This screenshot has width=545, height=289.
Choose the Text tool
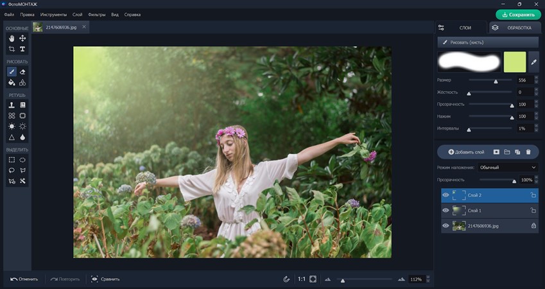point(22,49)
